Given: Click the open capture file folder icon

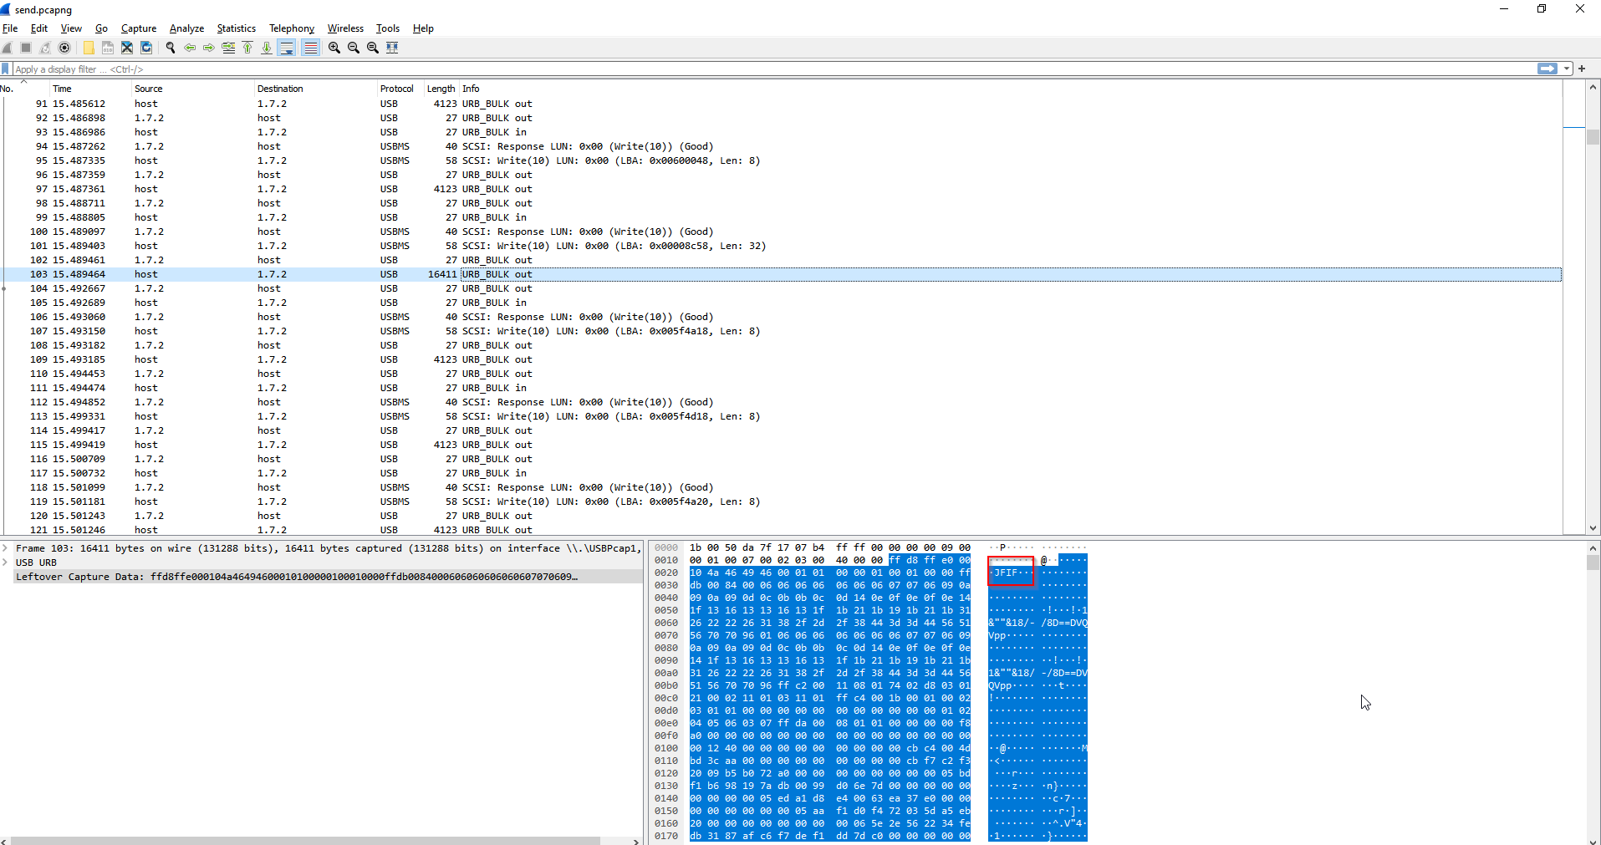Looking at the screenshot, I should coord(88,48).
